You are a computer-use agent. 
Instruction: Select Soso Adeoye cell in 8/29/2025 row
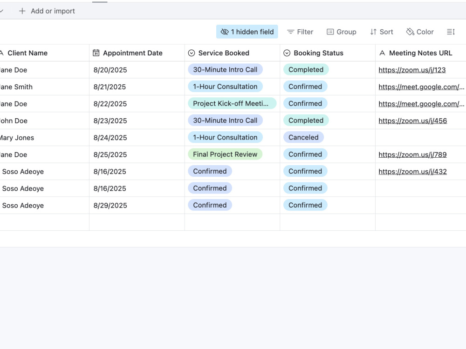pyautogui.click(x=45, y=205)
